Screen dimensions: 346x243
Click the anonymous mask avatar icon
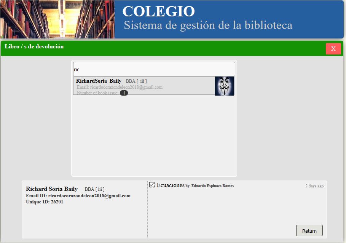click(225, 86)
